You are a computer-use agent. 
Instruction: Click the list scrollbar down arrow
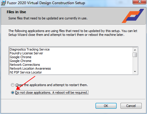[135, 72]
